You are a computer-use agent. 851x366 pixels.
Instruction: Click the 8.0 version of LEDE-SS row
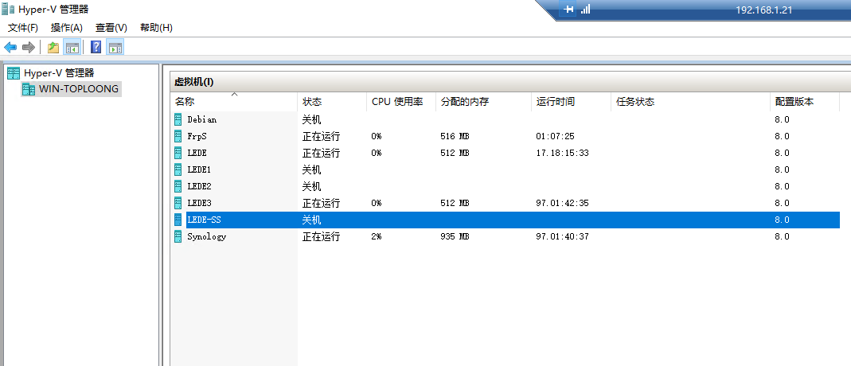[x=782, y=220]
